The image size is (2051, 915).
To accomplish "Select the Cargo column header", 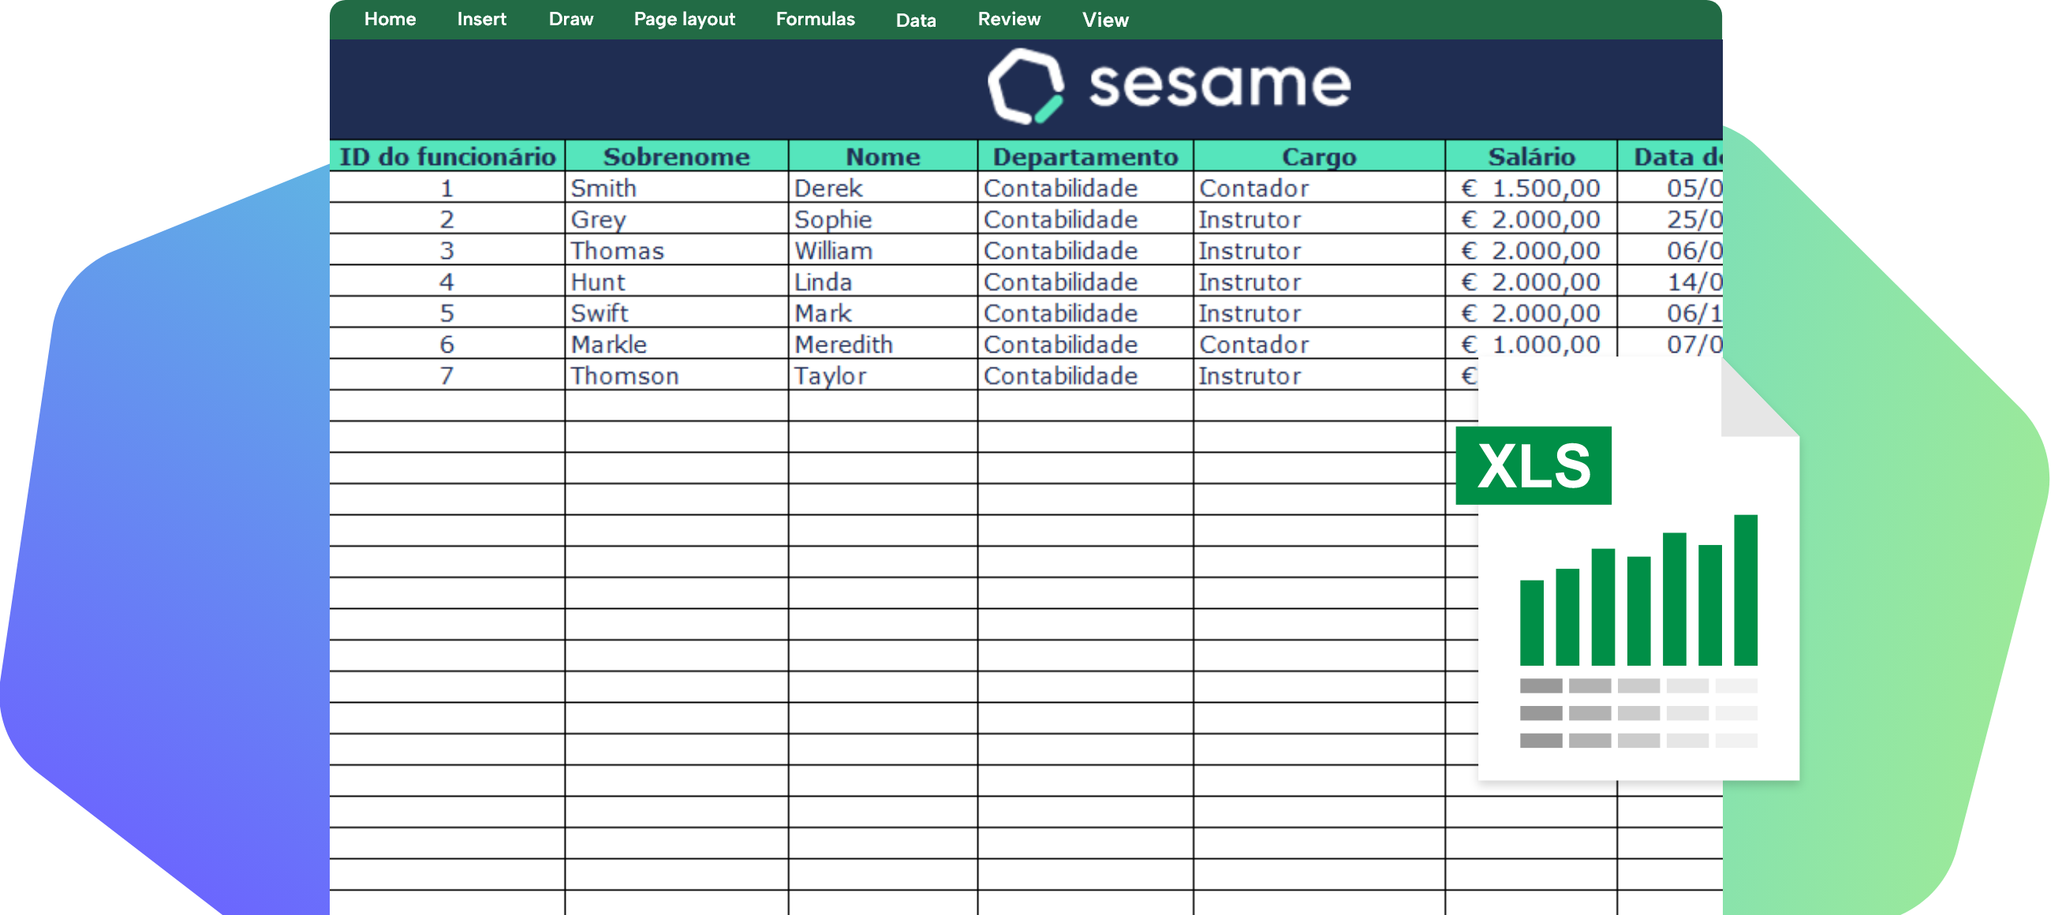I will pyautogui.click(x=1319, y=156).
